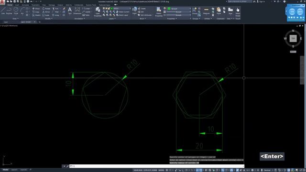Image resolution: width=306 pixels, height=172 pixels.
Task: Click the Match Properties tool
Action: (159, 11)
